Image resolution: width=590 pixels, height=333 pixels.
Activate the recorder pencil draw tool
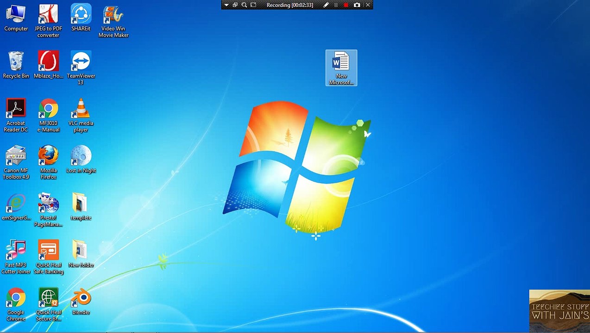[326, 5]
